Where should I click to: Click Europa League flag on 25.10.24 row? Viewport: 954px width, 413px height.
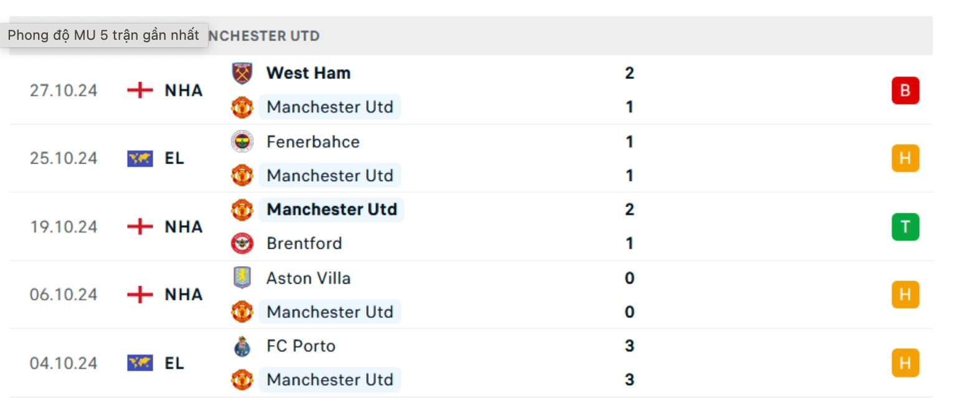[140, 159]
